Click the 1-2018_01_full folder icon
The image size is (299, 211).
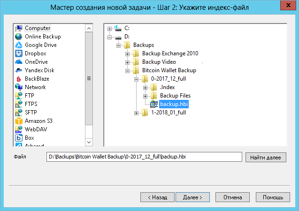click(x=145, y=113)
